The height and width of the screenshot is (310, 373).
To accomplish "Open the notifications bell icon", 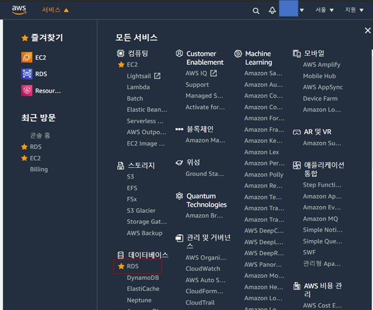I will (x=273, y=10).
